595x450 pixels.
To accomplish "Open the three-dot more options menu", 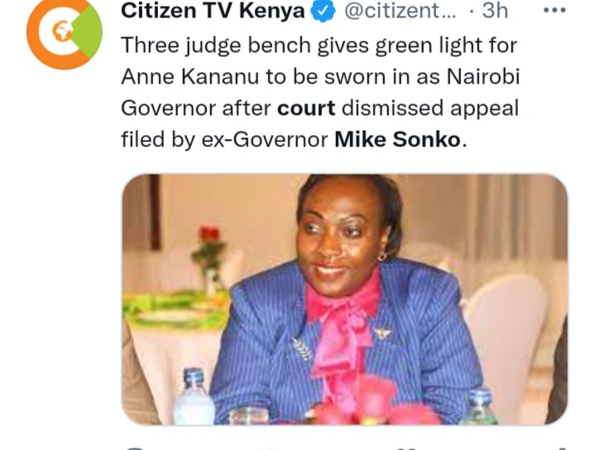I will pos(554,10).
